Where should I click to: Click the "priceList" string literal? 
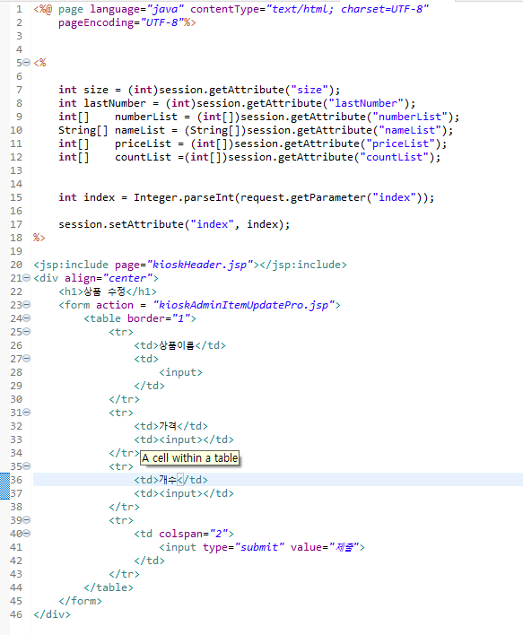coord(401,144)
